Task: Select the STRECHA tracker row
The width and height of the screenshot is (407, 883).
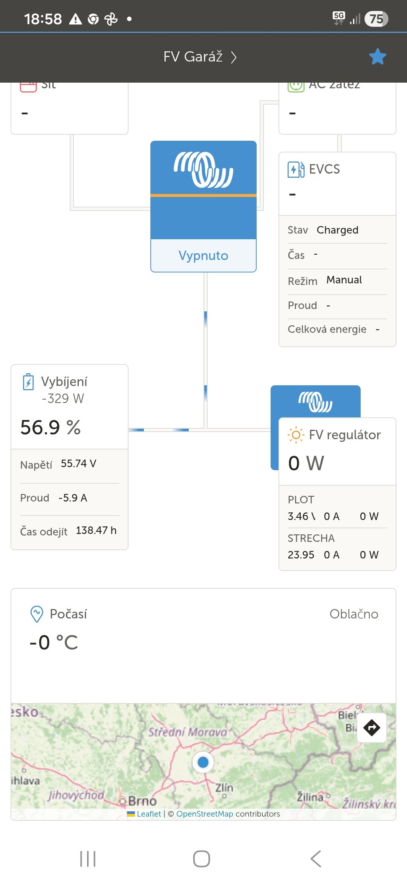Action: click(x=337, y=546)
